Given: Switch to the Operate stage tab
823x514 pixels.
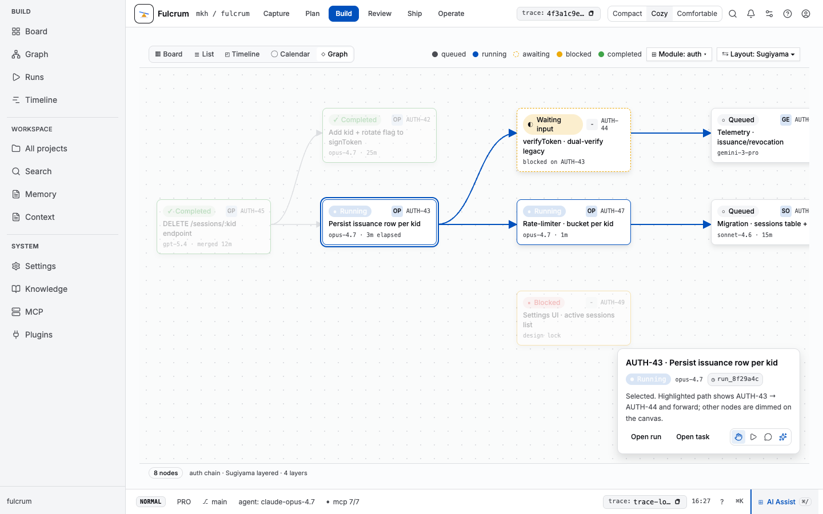Looking at the screenshot, I should click(x=451, y=14).
